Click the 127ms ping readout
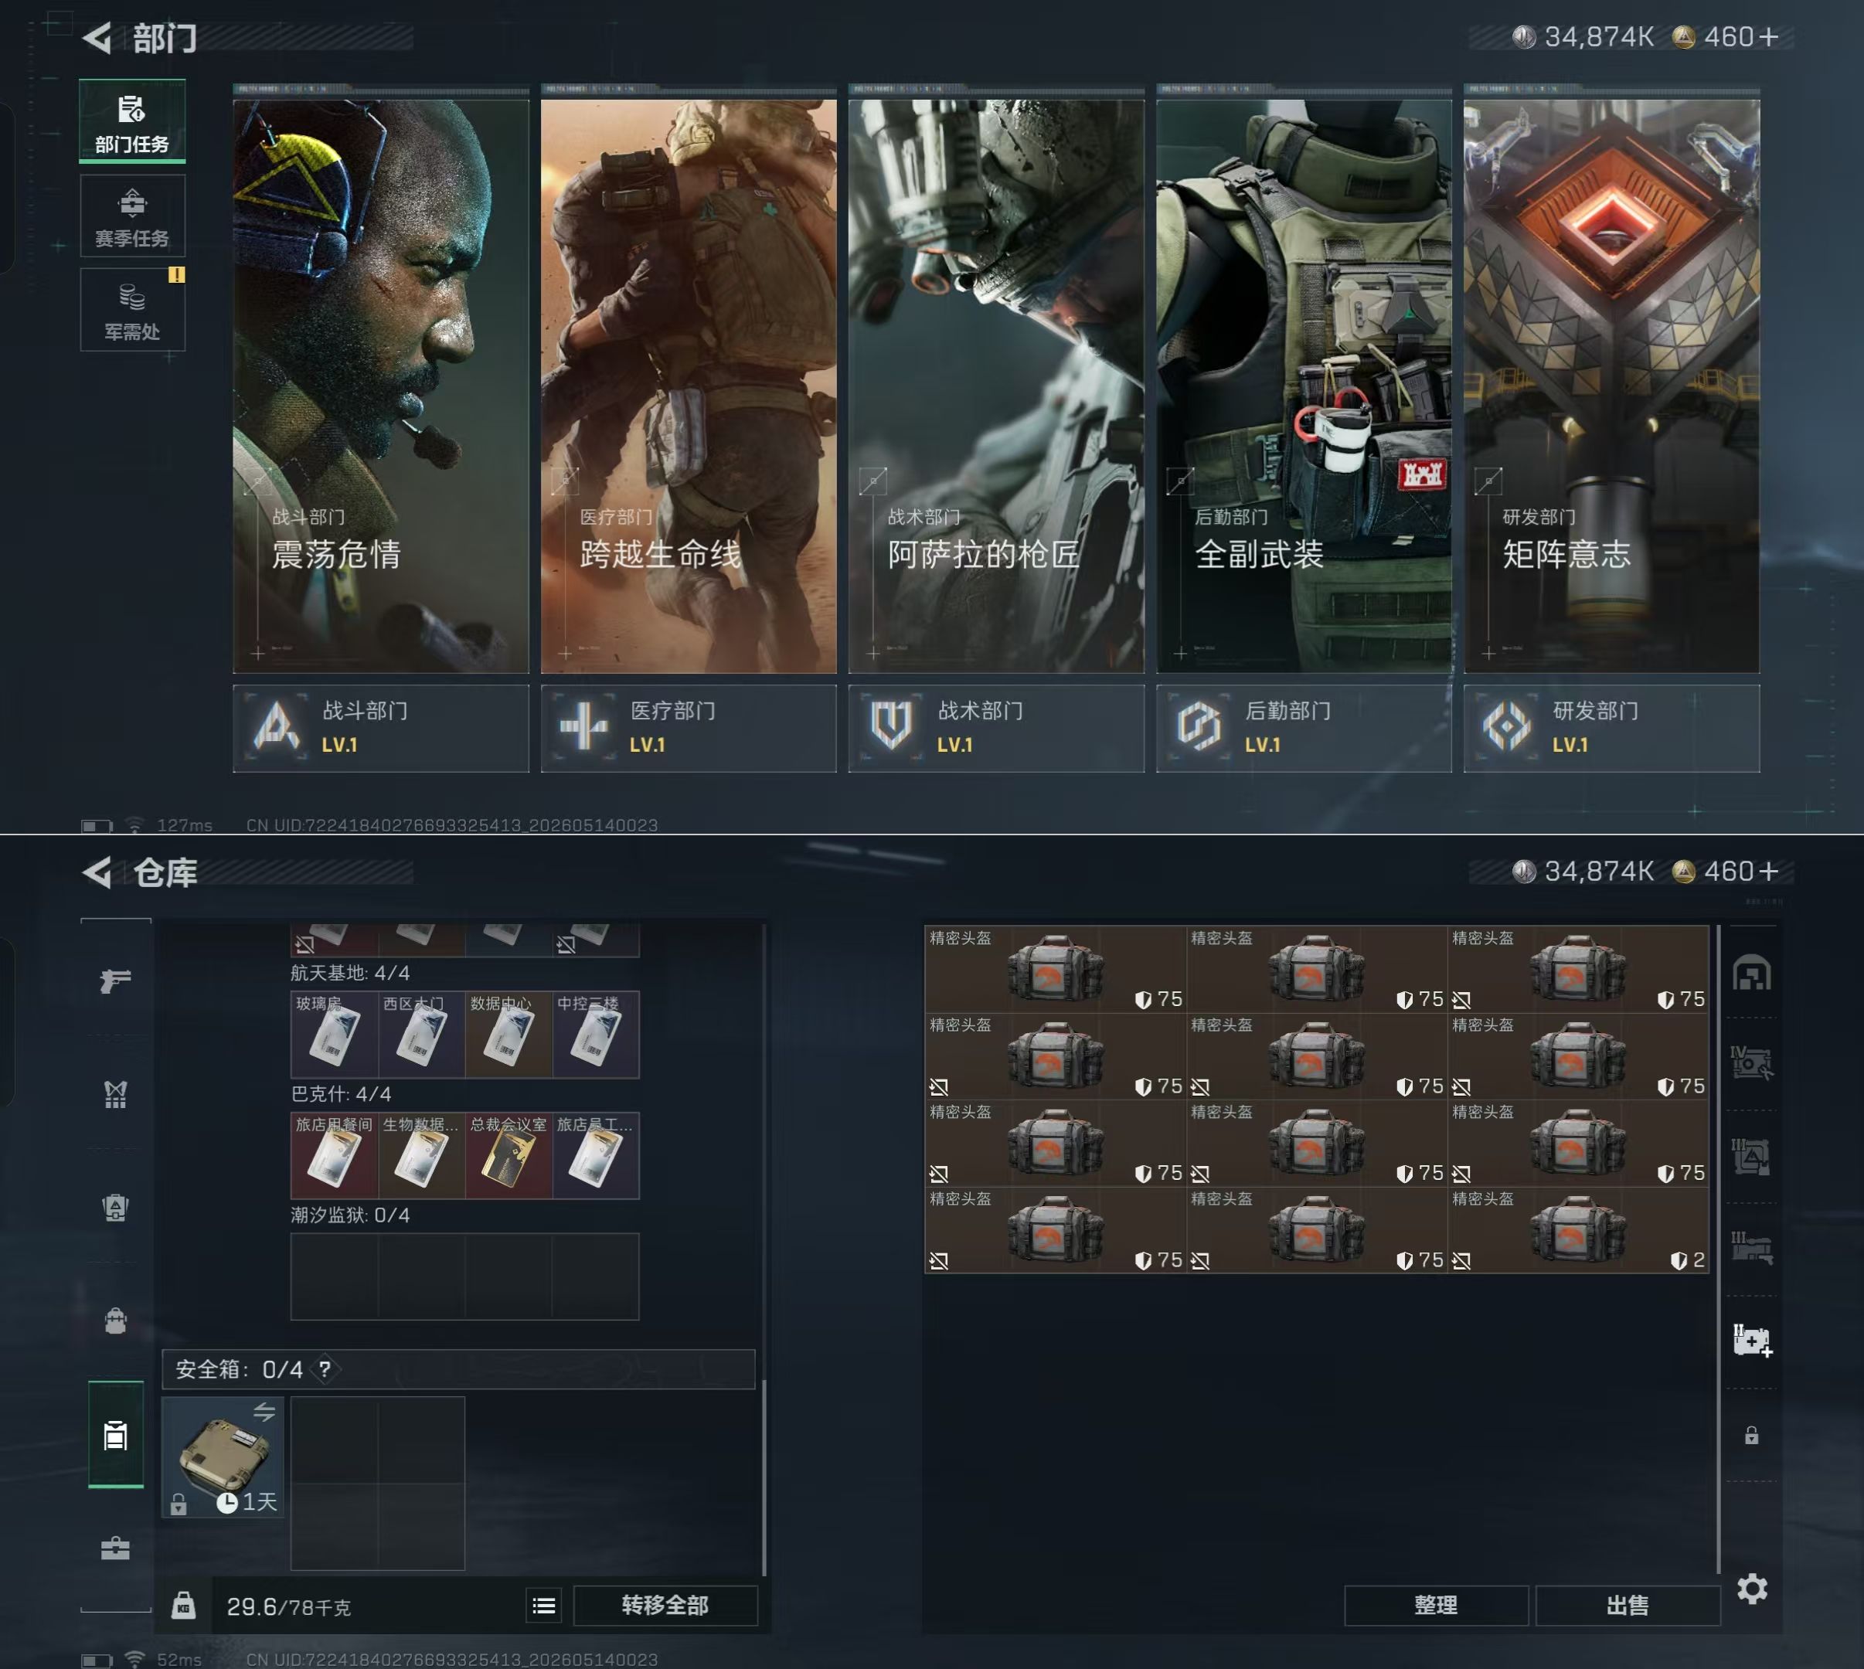1864x1669 pixels. pyautogui.click(x=185, y=825)
